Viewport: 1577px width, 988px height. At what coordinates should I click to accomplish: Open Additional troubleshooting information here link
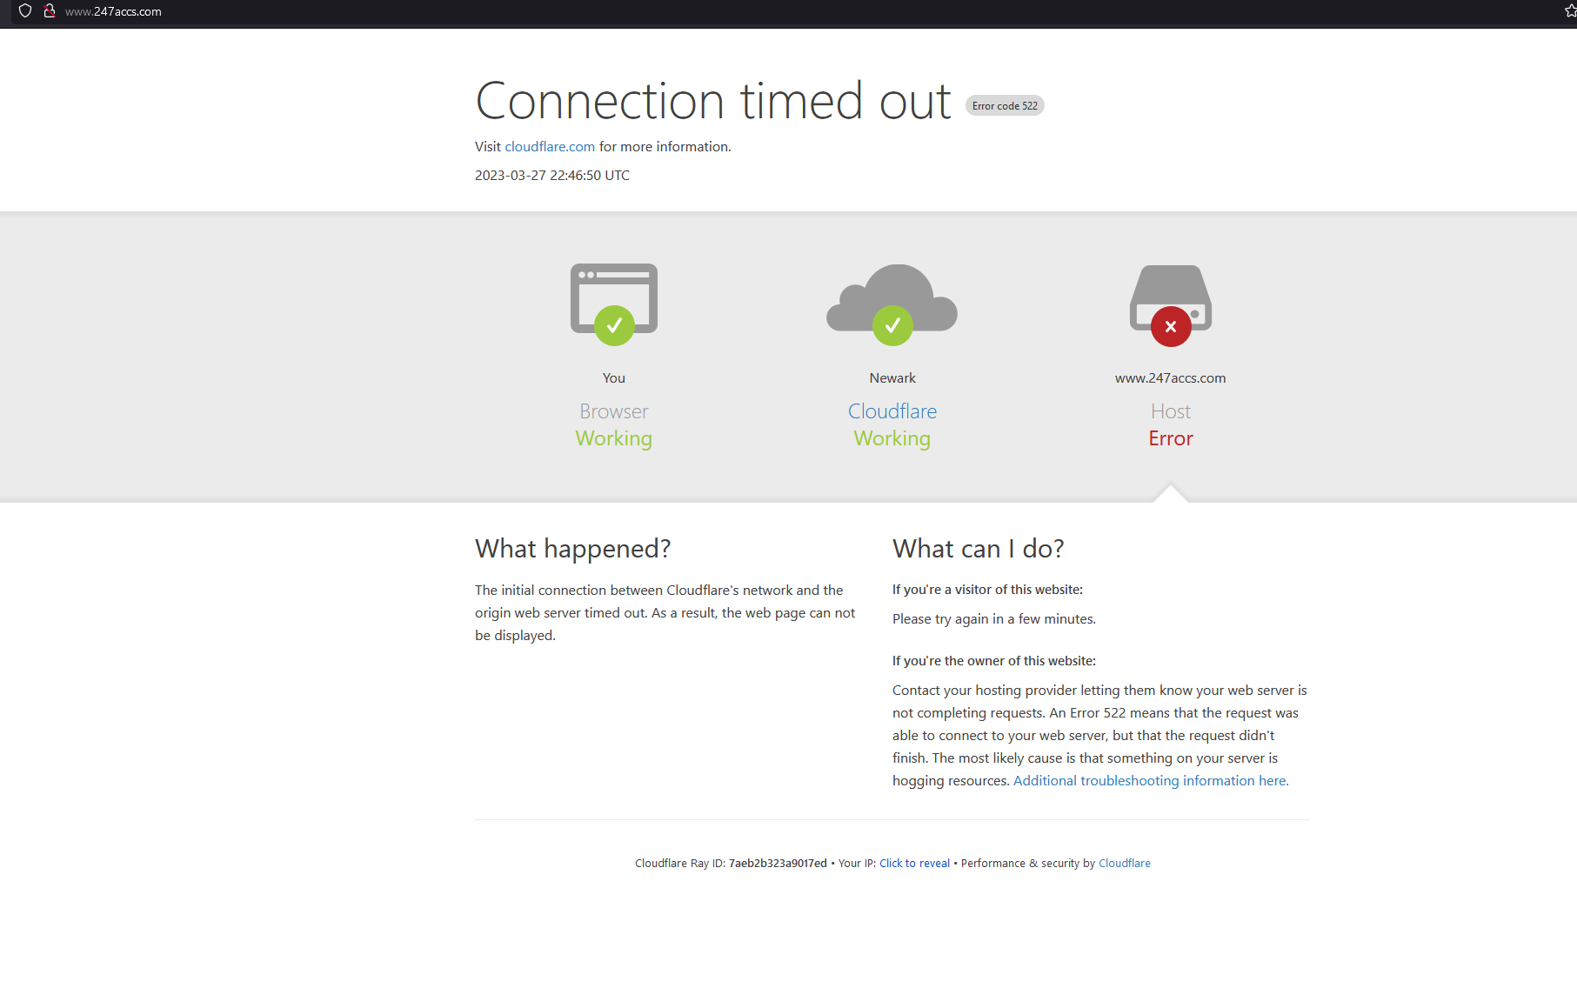pos(1151,780)
